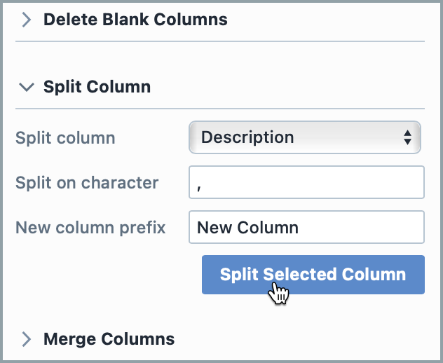Click the 'New Column' text in prefix field
This screenshot has height=363, width=443.
tap(247, 228)
